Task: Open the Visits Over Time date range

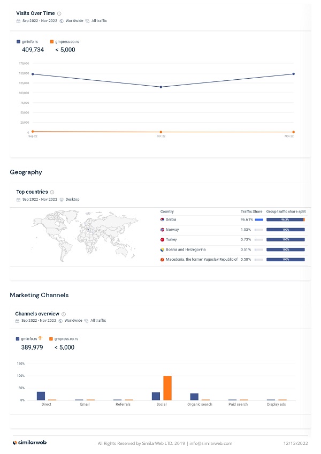Action: point(39,21)
